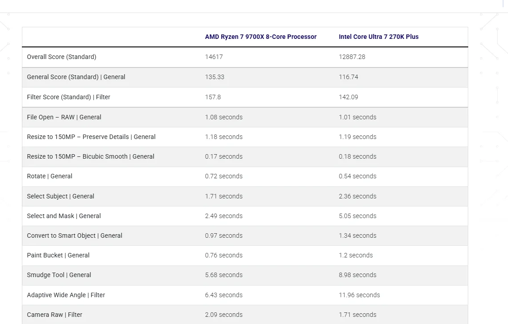Click the 0.76 seconds cell
Image resolution: width=508 pixels, height=324 pixels.
(x=223, y=255)
